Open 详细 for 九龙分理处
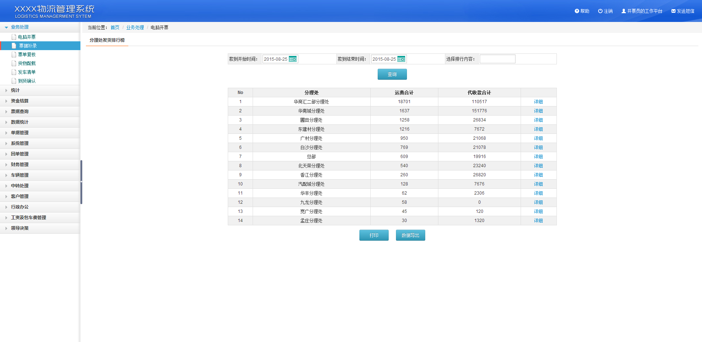This screenshot has height=342, width=702. pyautogui.click(x=538, y=202)
